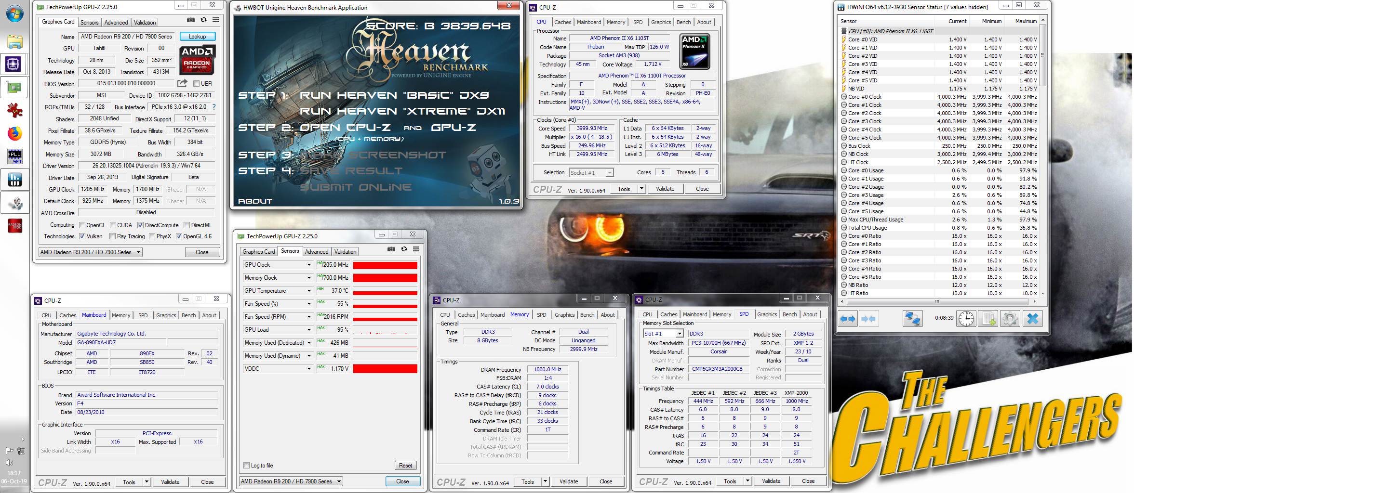The height and width of the screenshot is (493, 1388).
Task: Click ABOUT in the Heaven Benchmark app
Action: (255, 201)
